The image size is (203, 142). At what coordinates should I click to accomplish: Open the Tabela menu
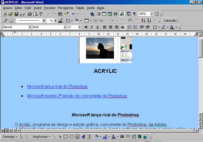point(80,8)
